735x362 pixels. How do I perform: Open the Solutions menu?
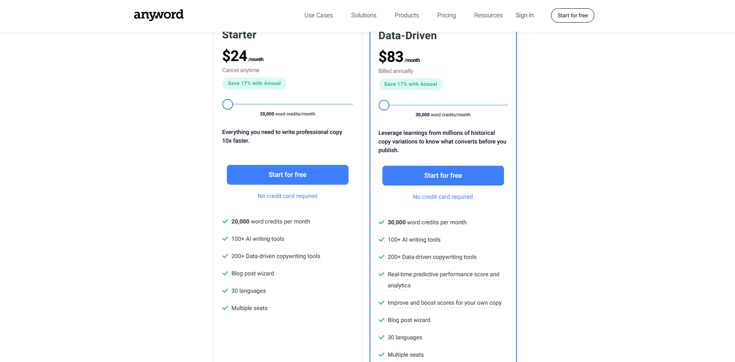(363, 15)
